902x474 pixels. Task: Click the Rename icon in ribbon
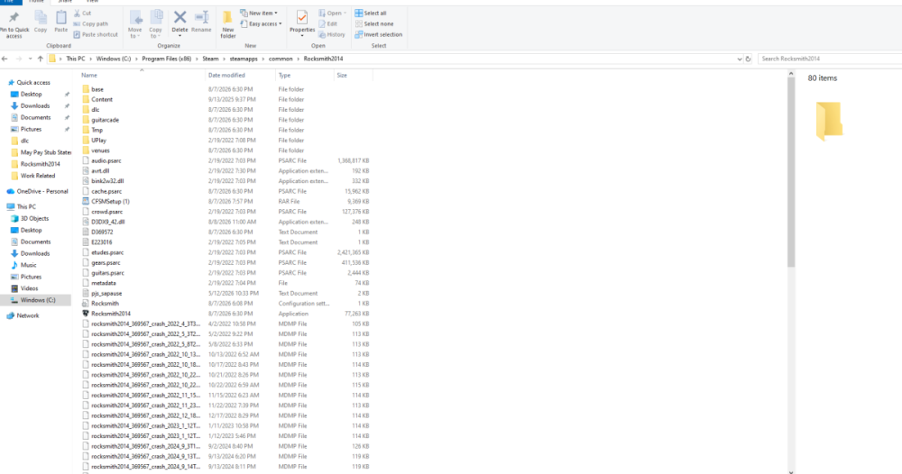201,22
